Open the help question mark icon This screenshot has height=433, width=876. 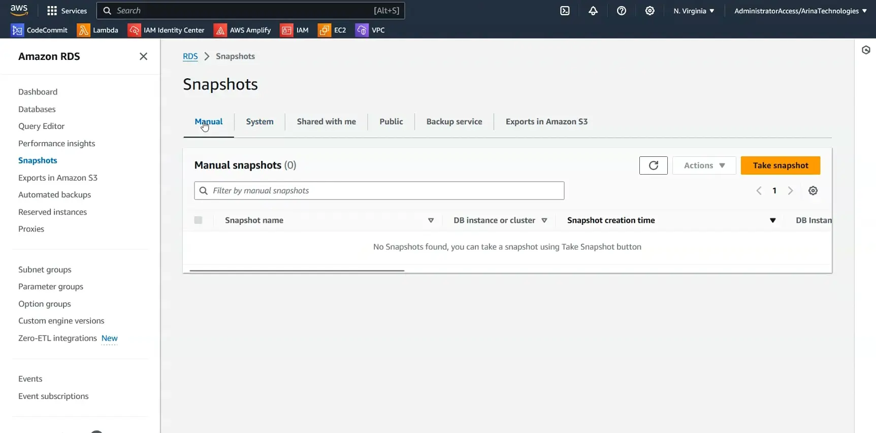pyautogui.click(x=622, y=11)
